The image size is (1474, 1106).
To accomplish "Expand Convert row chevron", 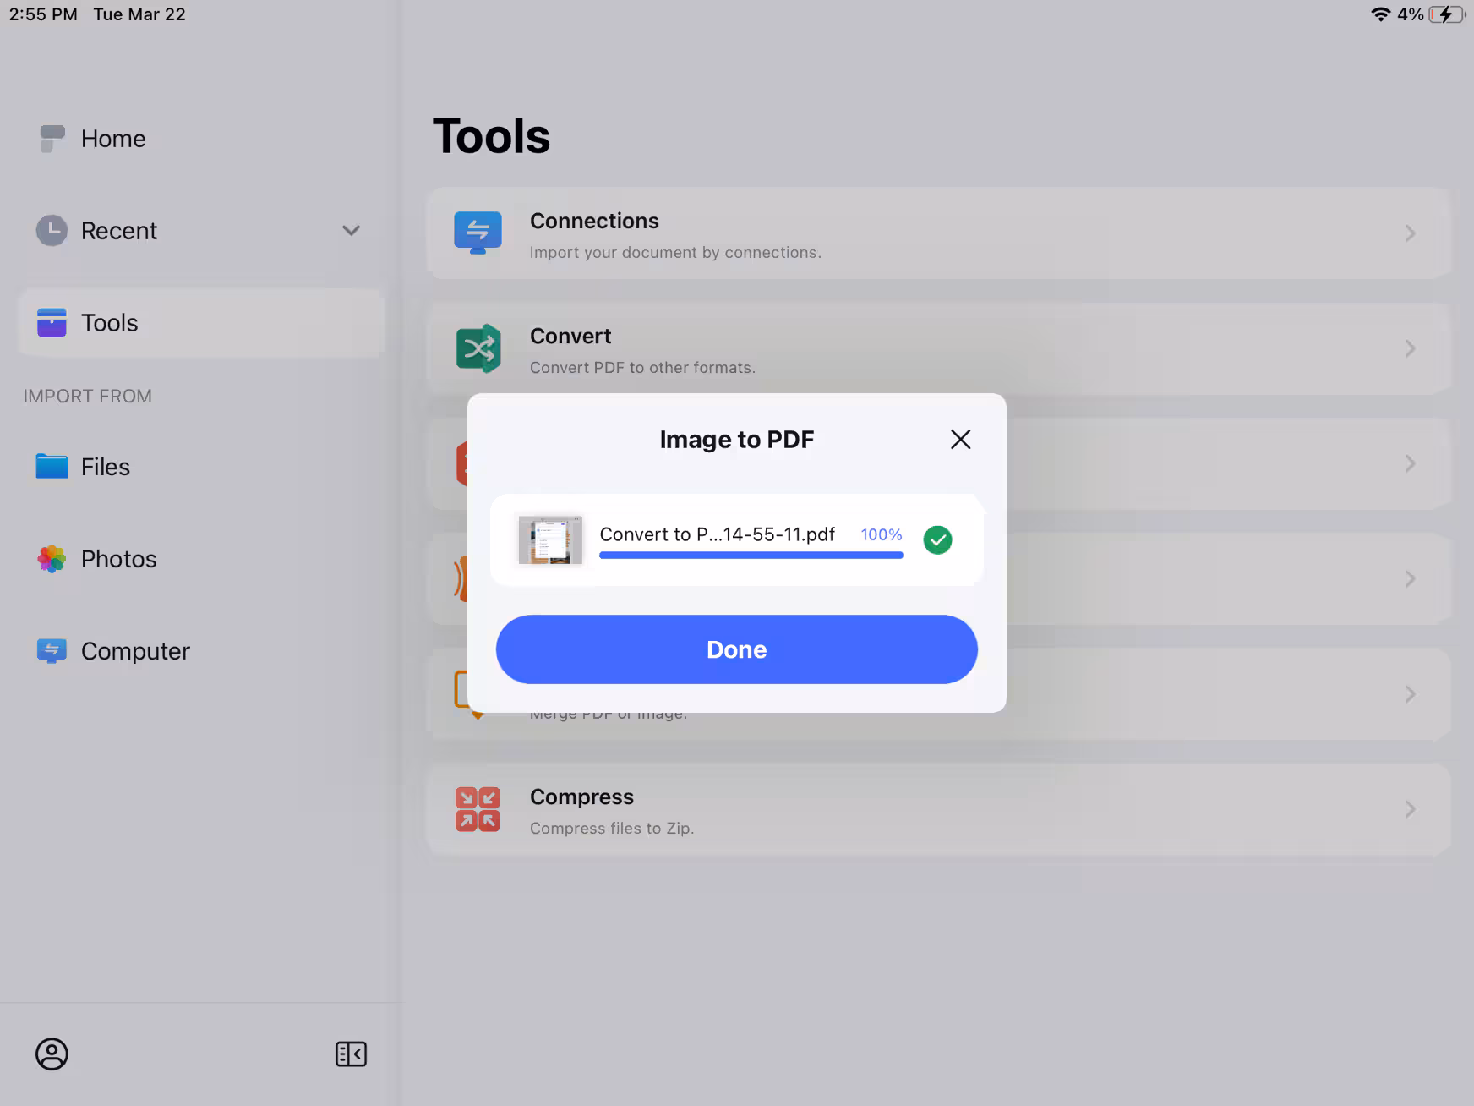I will point(1410,348).
